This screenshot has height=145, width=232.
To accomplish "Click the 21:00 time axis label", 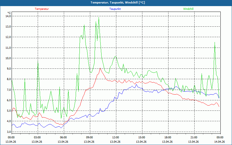I will tap(194, 137).
